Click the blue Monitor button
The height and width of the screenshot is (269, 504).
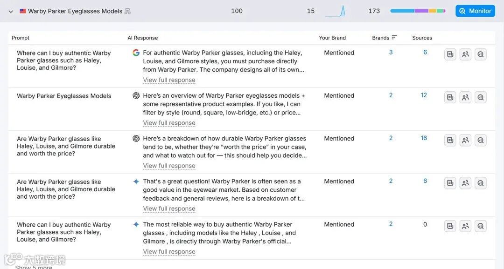click(475, 11)
